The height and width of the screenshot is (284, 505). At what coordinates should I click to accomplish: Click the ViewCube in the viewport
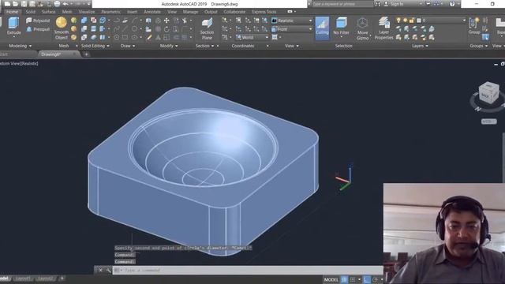[488, 93]
